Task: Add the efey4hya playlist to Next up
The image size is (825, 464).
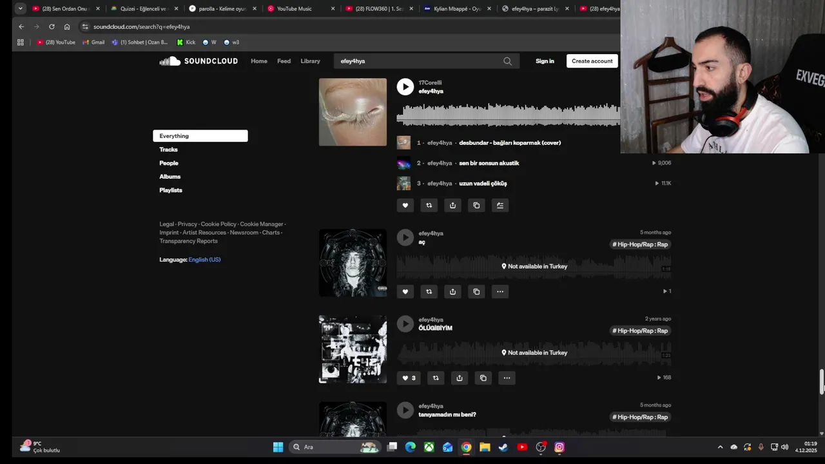Action: pos(500,206)
